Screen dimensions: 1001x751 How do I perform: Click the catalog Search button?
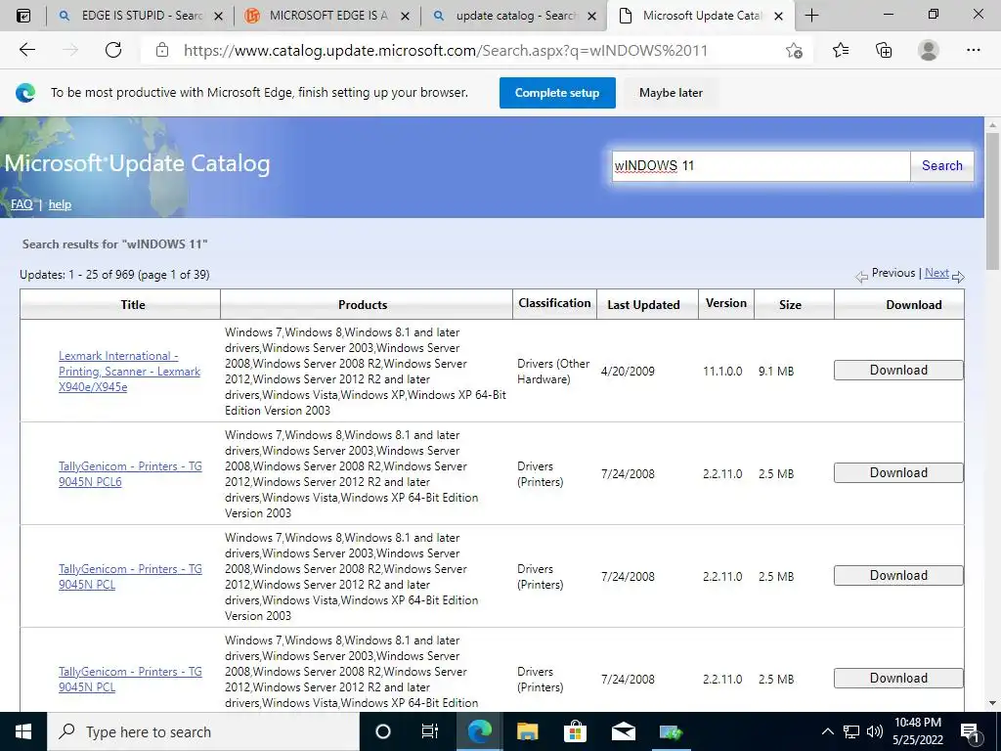click(x=941, y=166)
